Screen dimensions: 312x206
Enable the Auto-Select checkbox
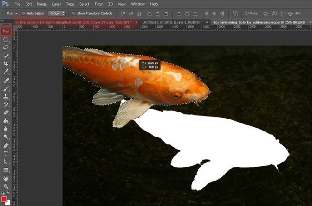[24, 13]
